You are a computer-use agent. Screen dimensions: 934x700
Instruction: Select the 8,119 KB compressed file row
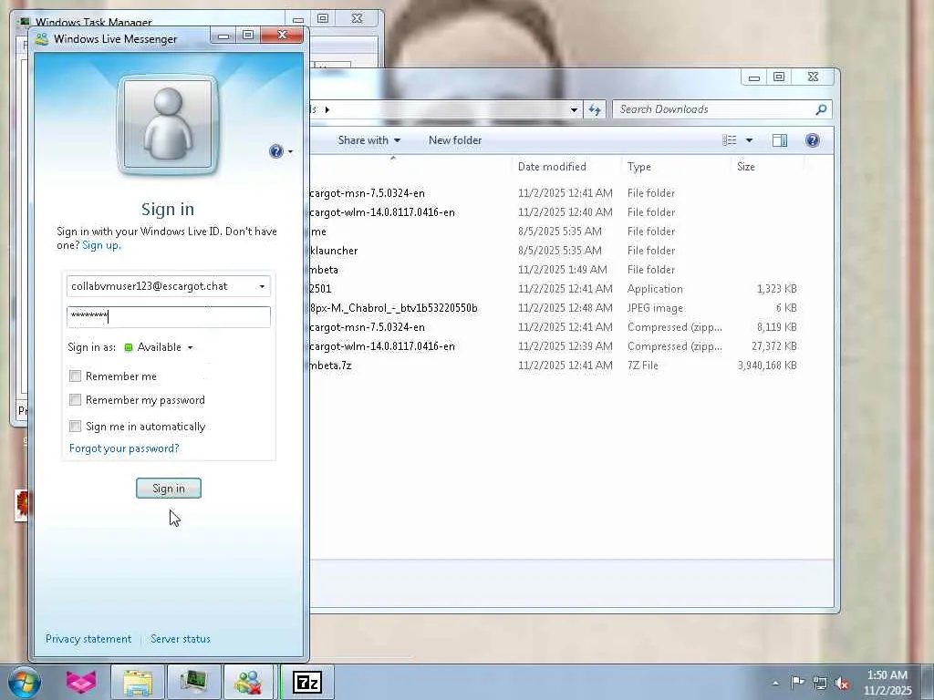(554, 327)
